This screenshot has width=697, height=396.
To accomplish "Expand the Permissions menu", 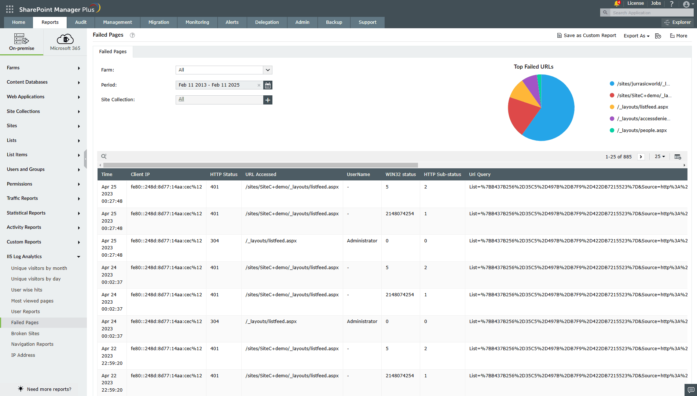I will (x=43, y=184).
